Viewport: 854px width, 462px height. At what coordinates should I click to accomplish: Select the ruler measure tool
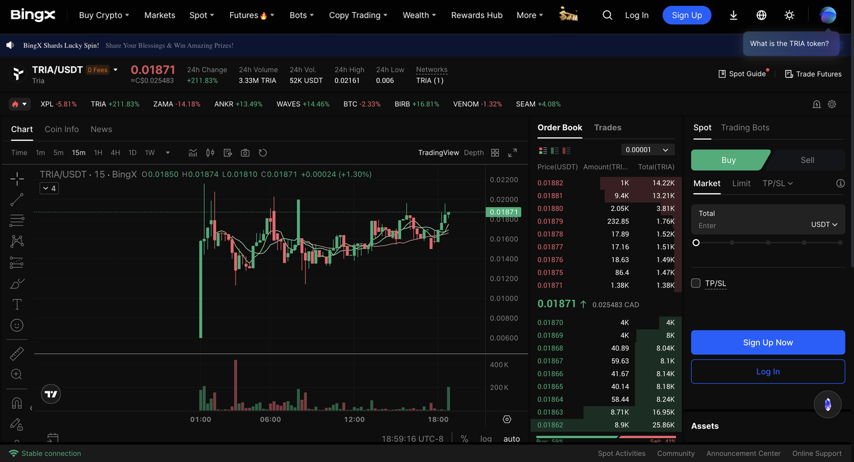pos(17,354)
